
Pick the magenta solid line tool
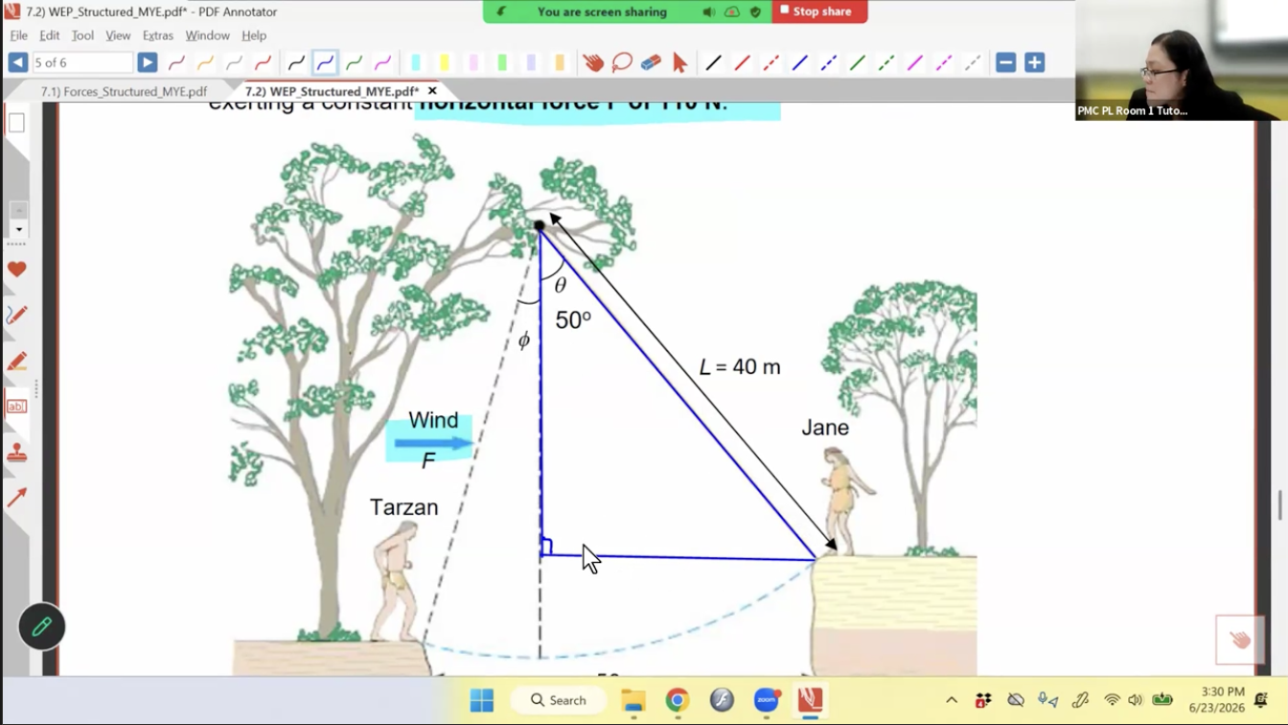pos(914,62)
